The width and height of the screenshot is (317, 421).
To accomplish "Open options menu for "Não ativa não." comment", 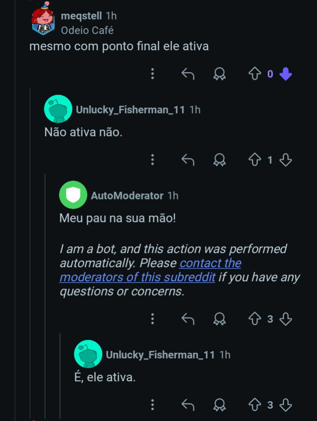I will click(x=152, y=160).
